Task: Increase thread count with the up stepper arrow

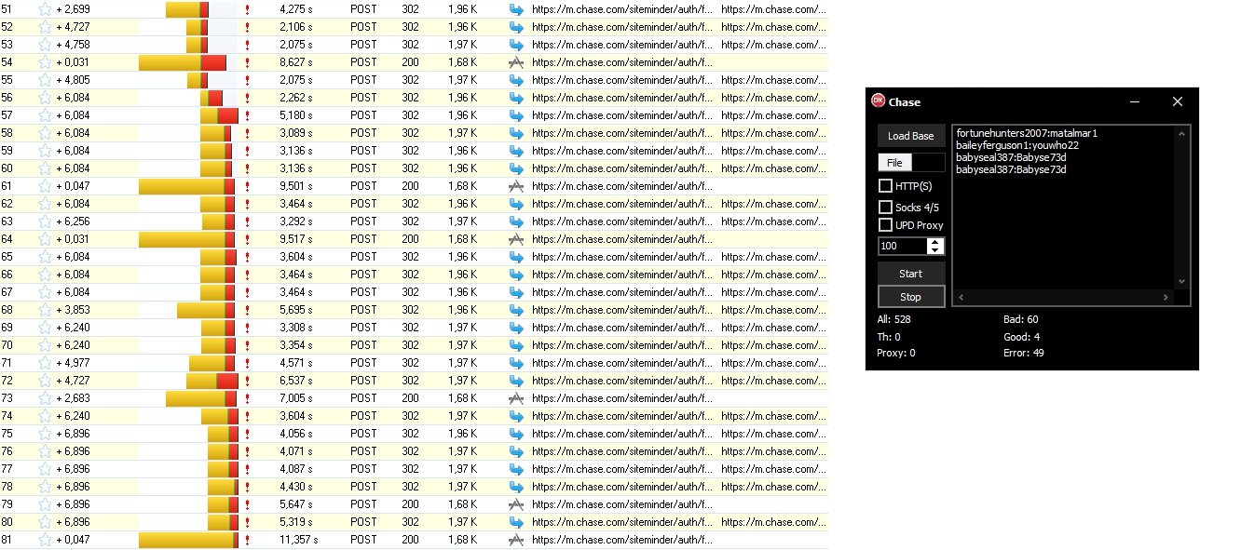Action: point(936,242)
